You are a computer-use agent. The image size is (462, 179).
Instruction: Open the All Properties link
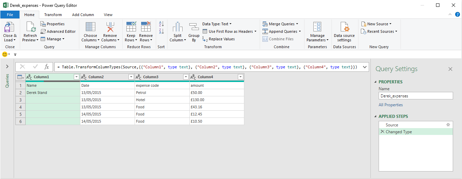(x=391, y=105)
